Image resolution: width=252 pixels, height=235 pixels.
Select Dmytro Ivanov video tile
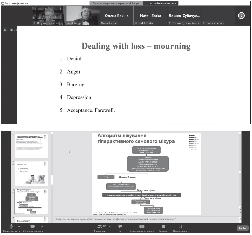tap(49, 16)
